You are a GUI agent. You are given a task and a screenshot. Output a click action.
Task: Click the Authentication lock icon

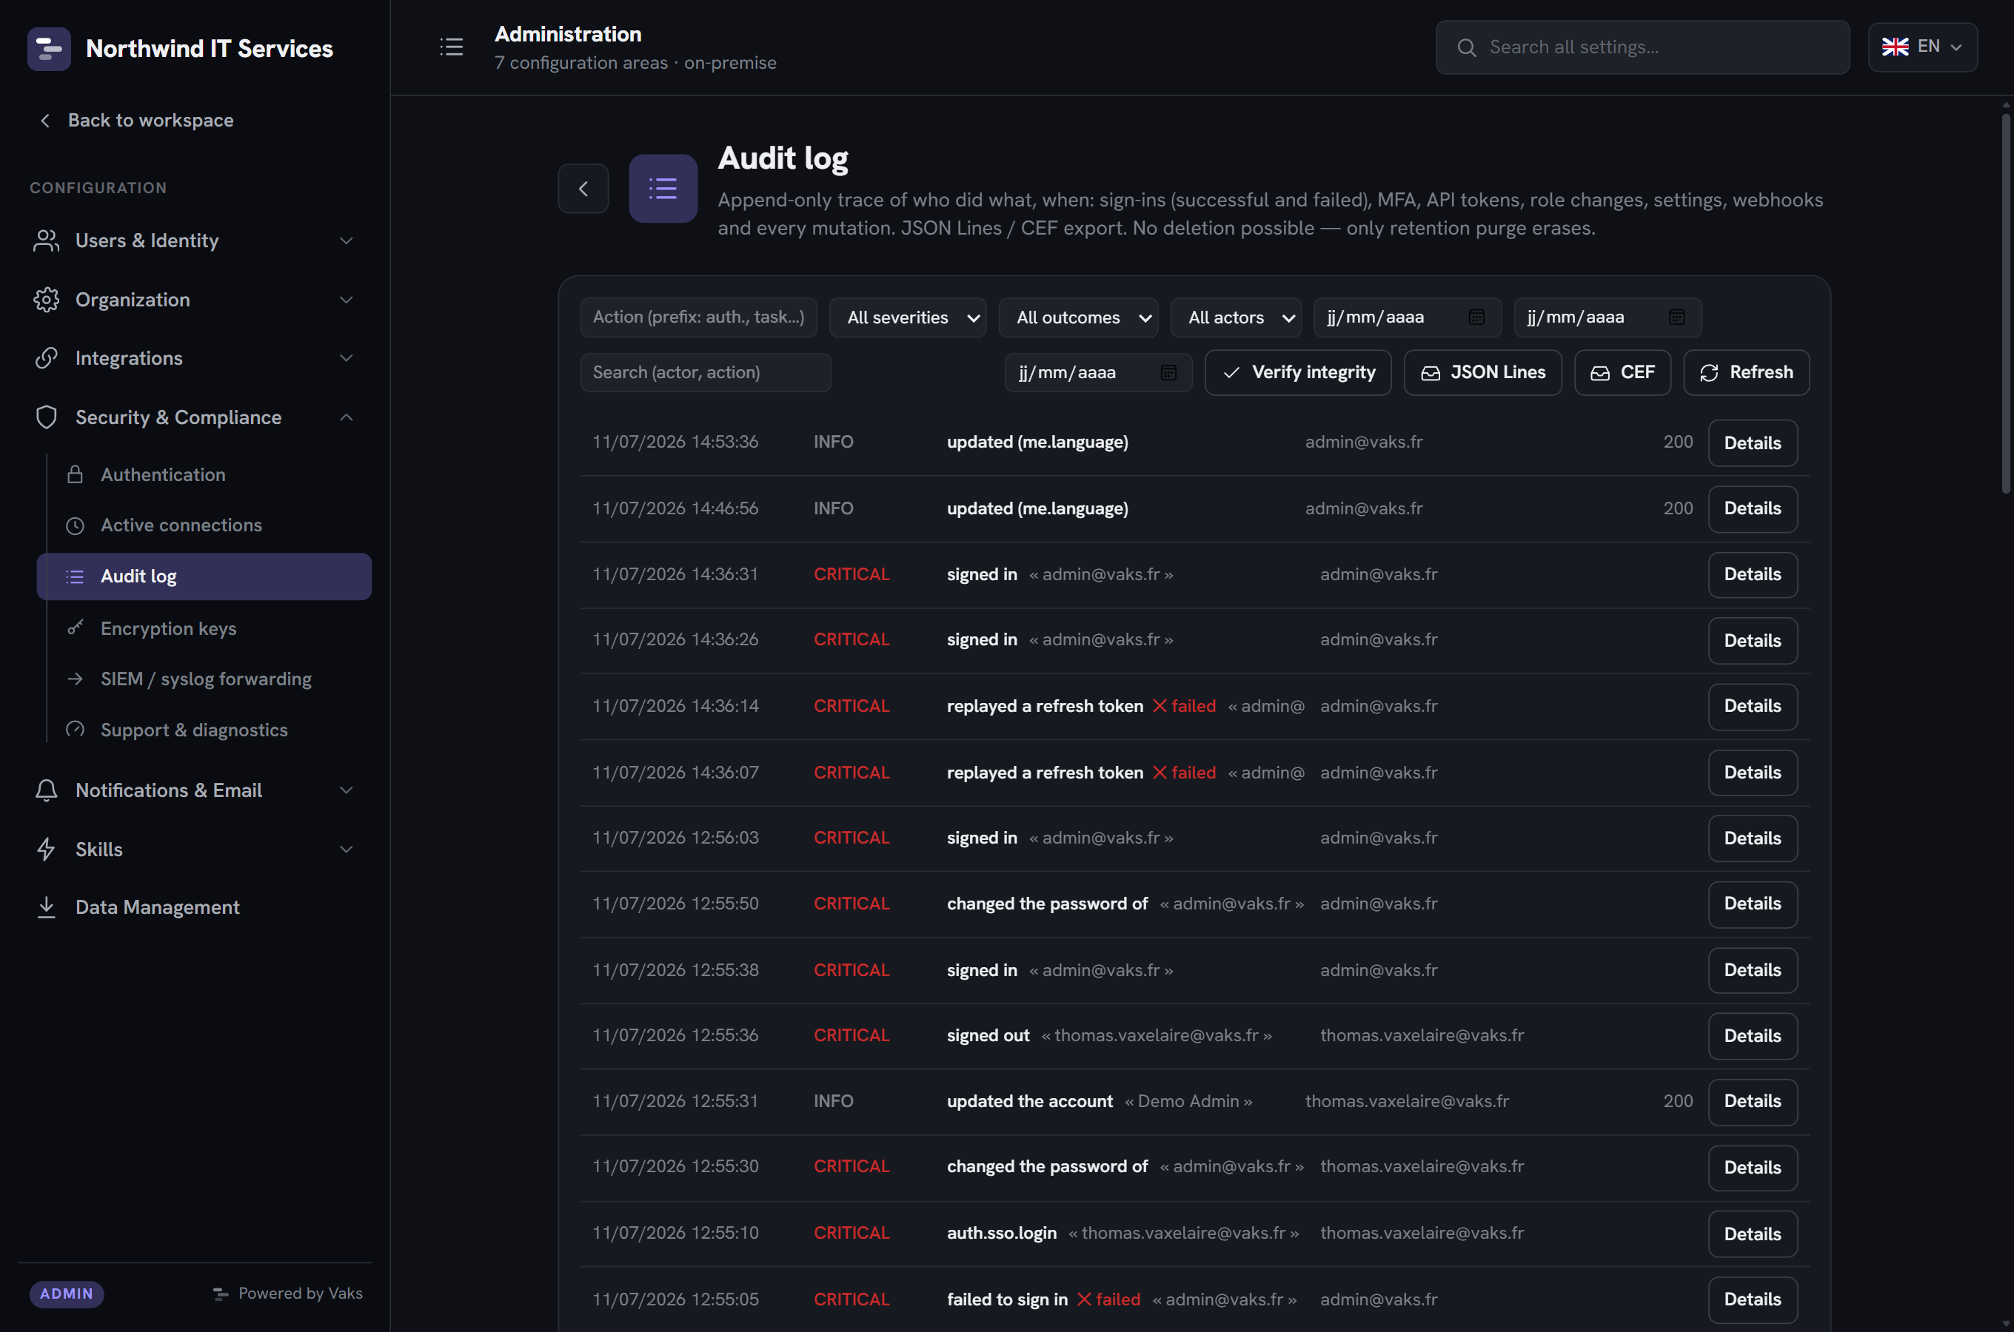(x=76, y=475)
